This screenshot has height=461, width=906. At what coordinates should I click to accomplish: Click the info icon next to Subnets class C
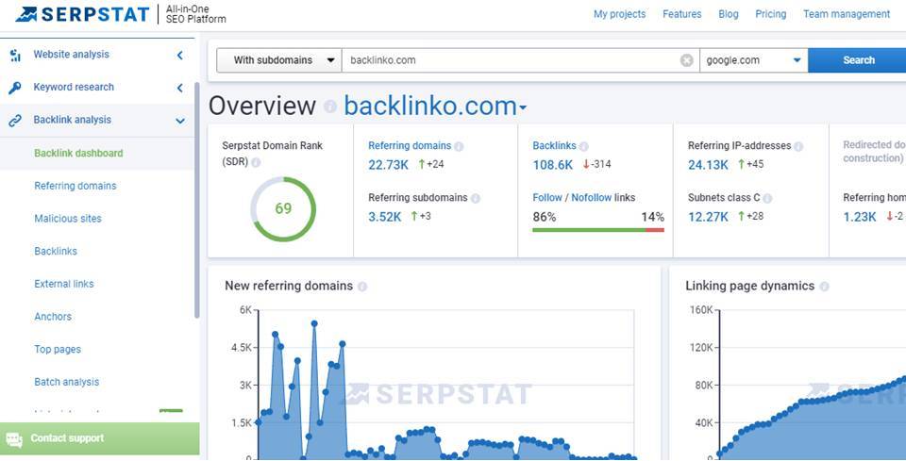point(767,199)
